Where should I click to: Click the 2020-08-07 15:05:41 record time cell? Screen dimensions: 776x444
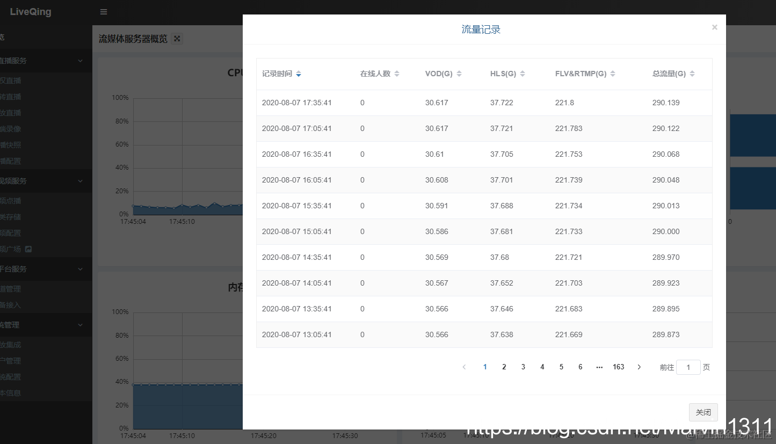[296, 231]
